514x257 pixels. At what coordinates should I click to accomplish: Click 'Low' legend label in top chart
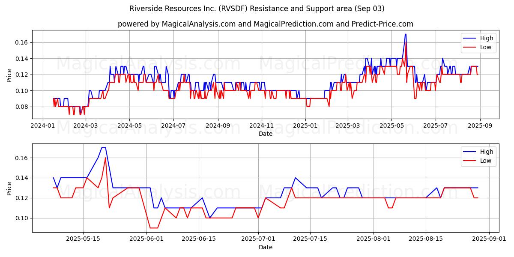[486, 47]
